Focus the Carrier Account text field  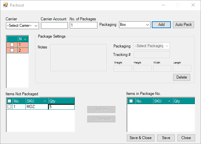tap(54, 25)
